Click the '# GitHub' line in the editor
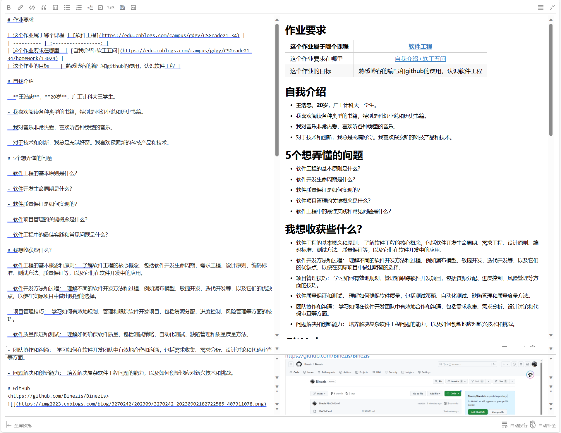 [x=19, y=388]
